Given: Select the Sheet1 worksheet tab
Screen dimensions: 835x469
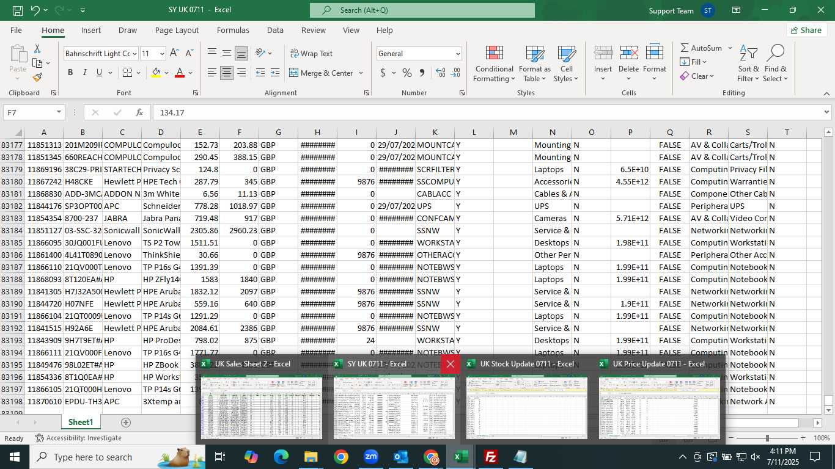Looking at the screenshot, I should 81,422.
